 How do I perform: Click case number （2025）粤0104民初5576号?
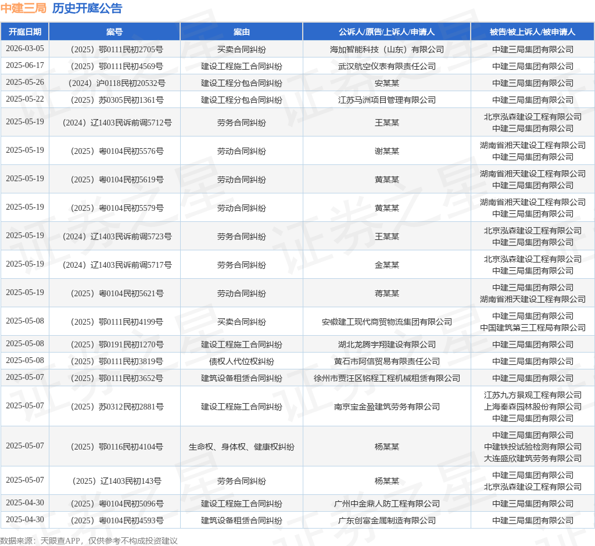[114, 151]
